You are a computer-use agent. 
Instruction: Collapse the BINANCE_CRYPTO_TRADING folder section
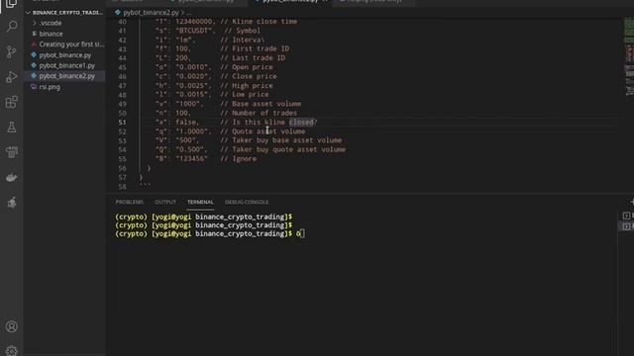pyautogui.click(x=64, y=13)
